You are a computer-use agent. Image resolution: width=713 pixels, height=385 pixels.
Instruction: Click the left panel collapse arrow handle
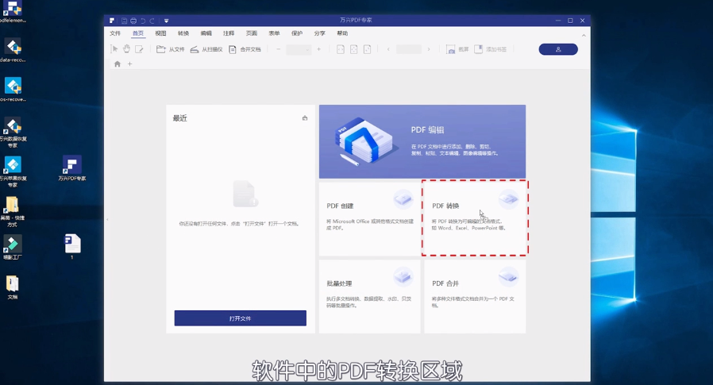pyautogui.click(x=107, y=220)
